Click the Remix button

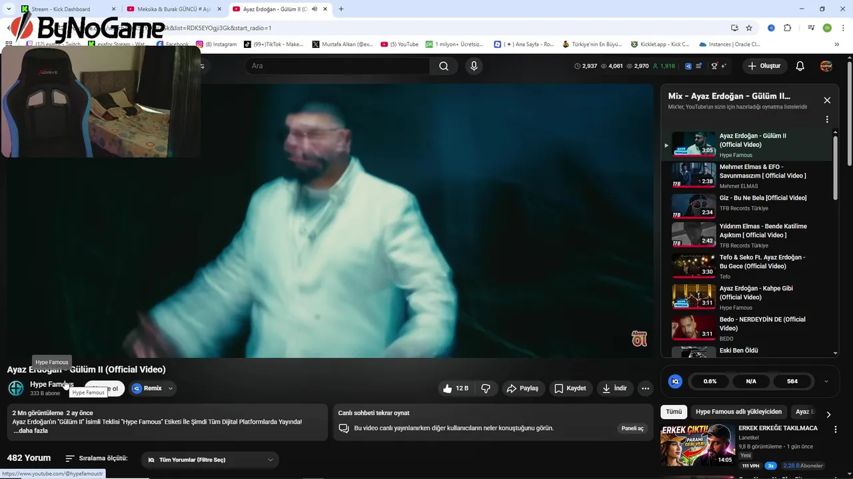point(147,389)
